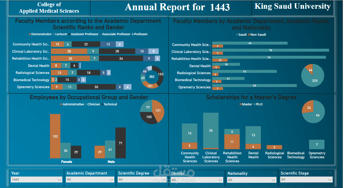Select the 131 Administrative pie slice

(x=158, y=110)
